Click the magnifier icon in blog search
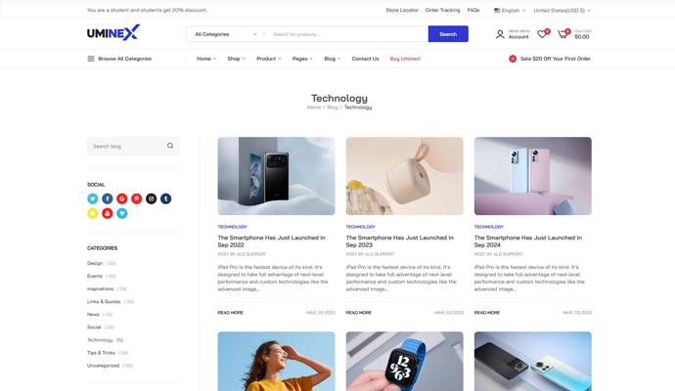Viewport: 675px width, 391px height. [170, 146]
